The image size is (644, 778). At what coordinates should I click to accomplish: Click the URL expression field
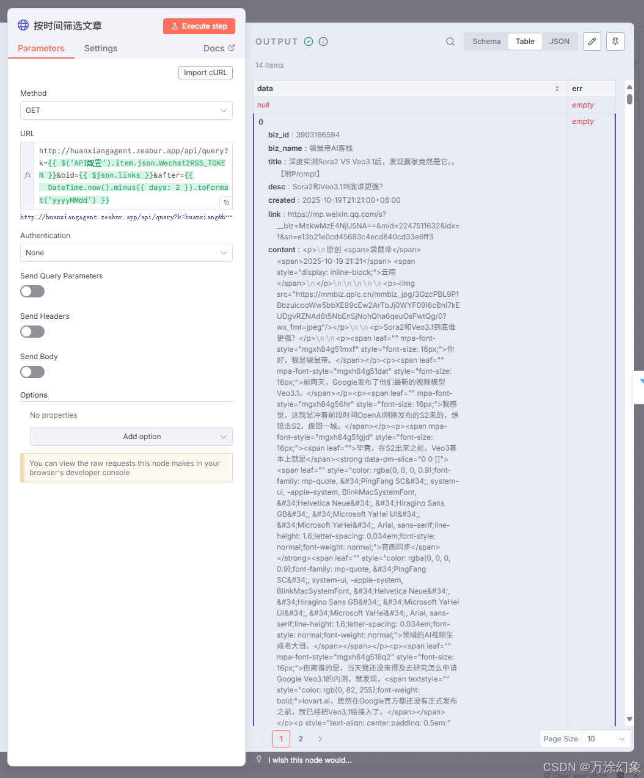(133, 175)
